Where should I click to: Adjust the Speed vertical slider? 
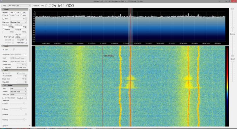coord(232,62)
